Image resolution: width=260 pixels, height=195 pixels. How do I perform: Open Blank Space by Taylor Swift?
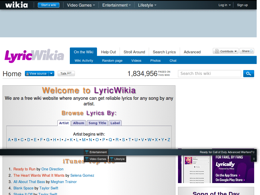23,188
